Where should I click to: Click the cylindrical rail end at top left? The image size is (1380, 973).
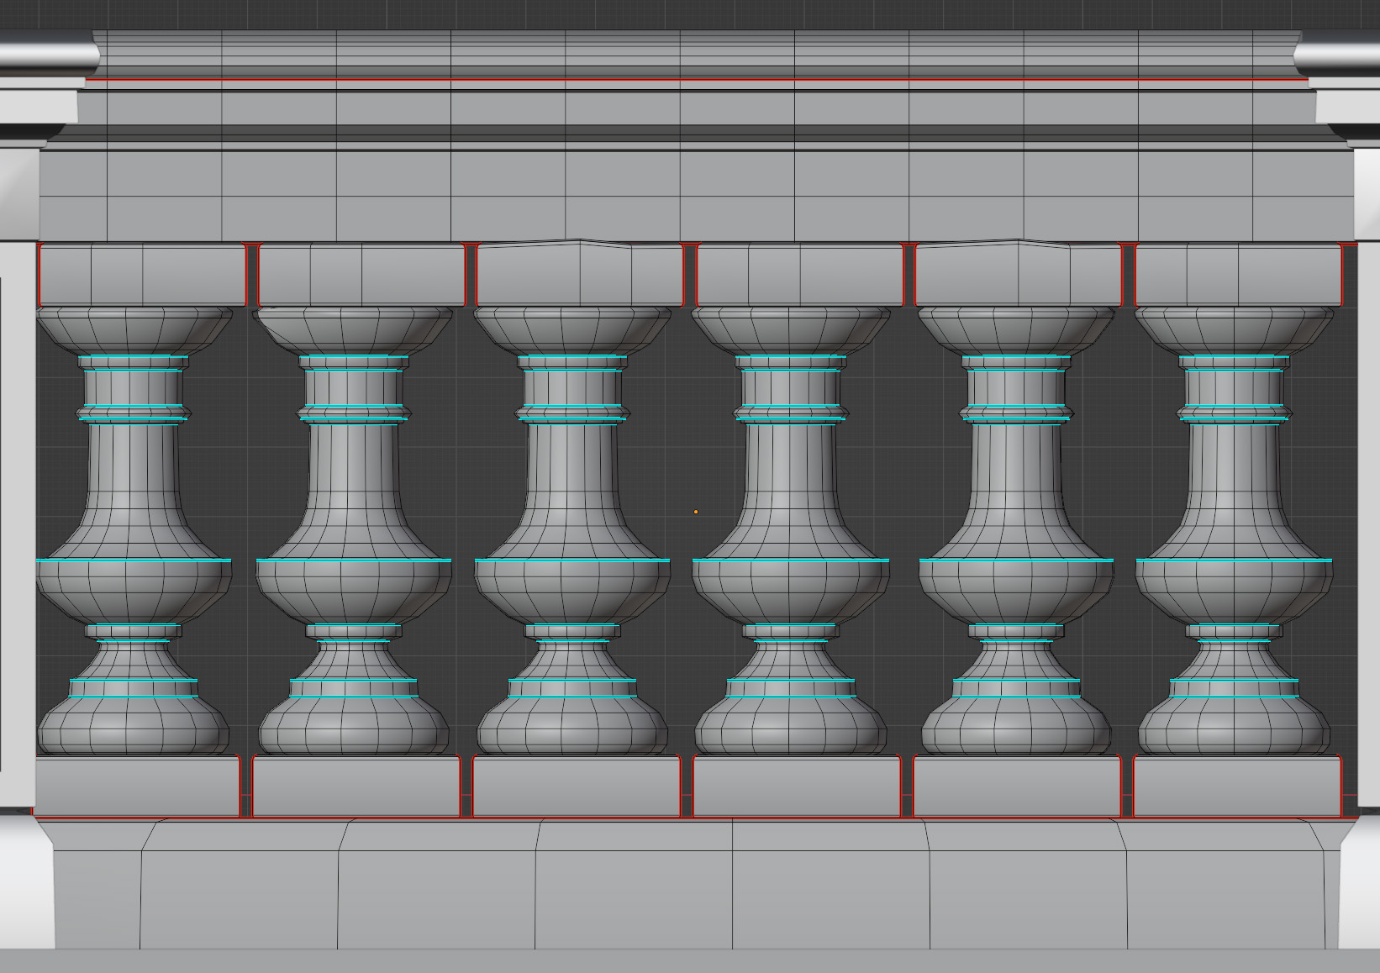point(46,55)
